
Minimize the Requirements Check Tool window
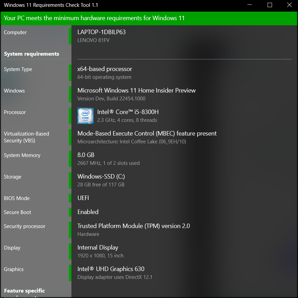point(249,5)
